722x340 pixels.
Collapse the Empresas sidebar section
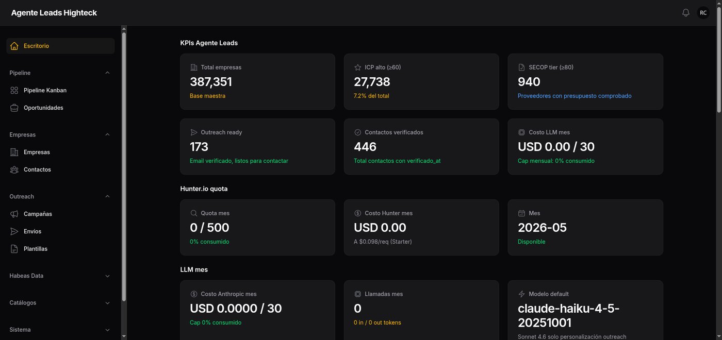pos(107,134)
